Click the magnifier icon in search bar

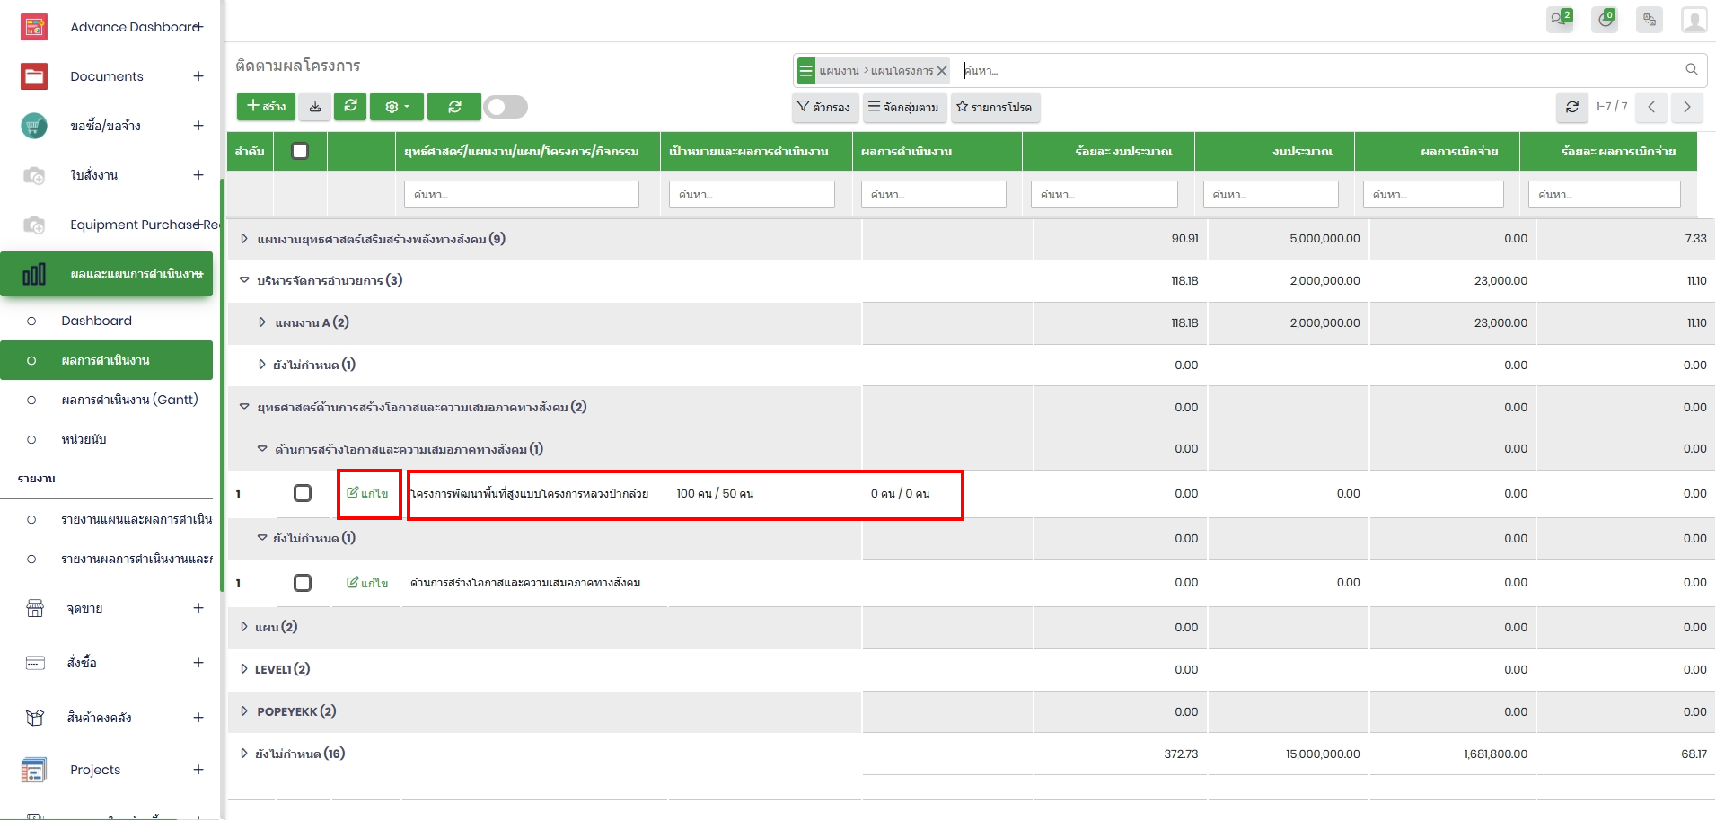[1691, 69]
